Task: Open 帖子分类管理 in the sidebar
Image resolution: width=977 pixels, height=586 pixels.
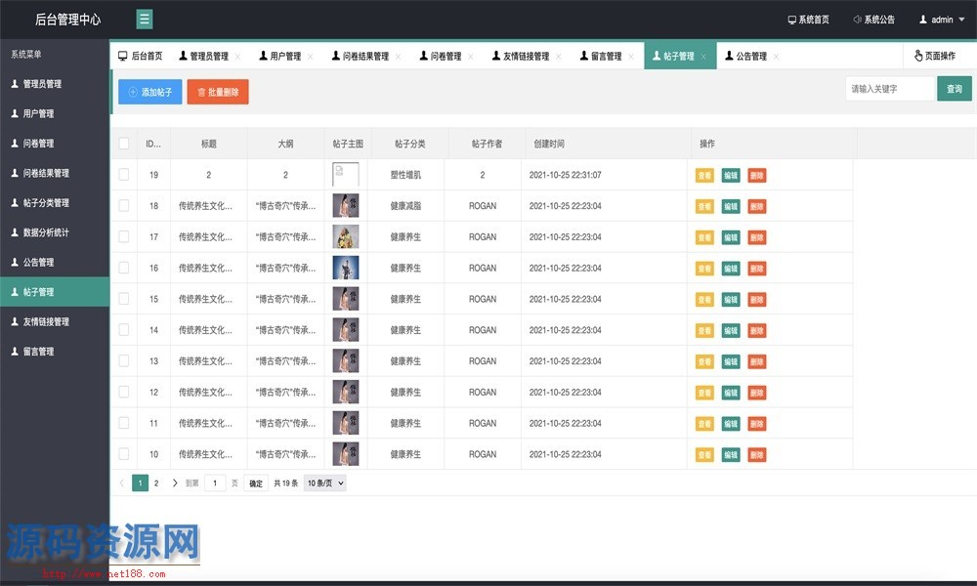Action: 54,203
